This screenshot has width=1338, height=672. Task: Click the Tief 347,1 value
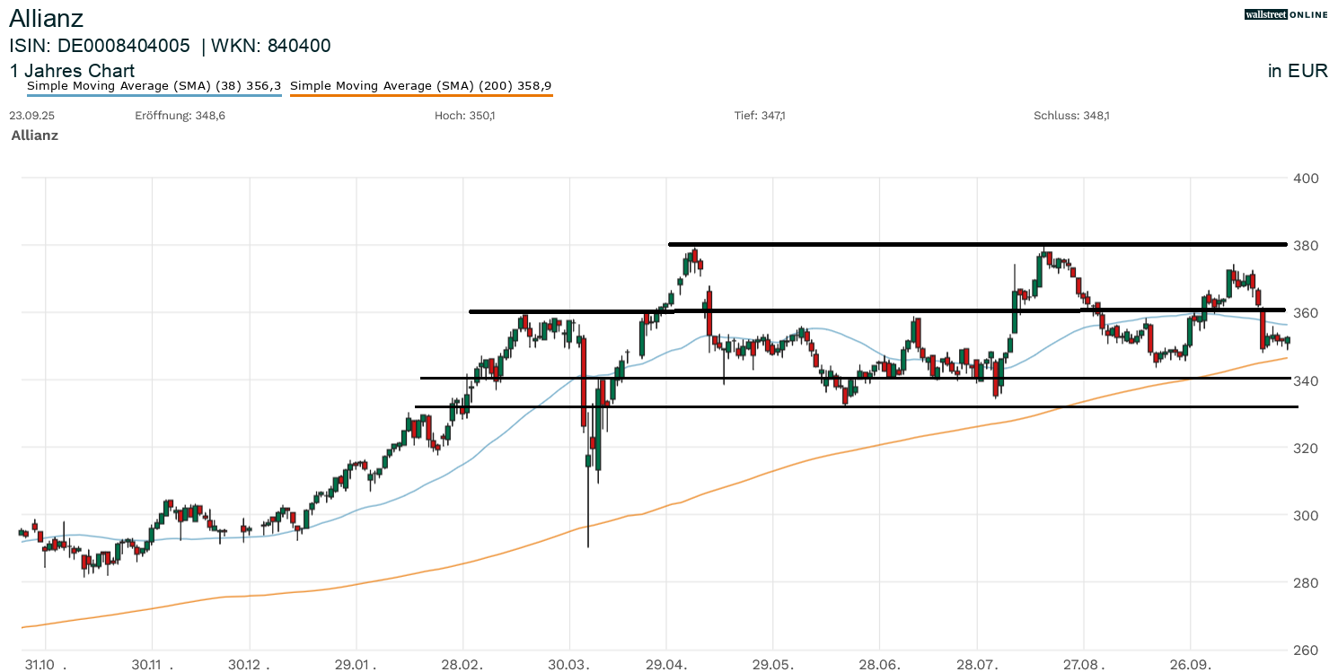point(760,116)
